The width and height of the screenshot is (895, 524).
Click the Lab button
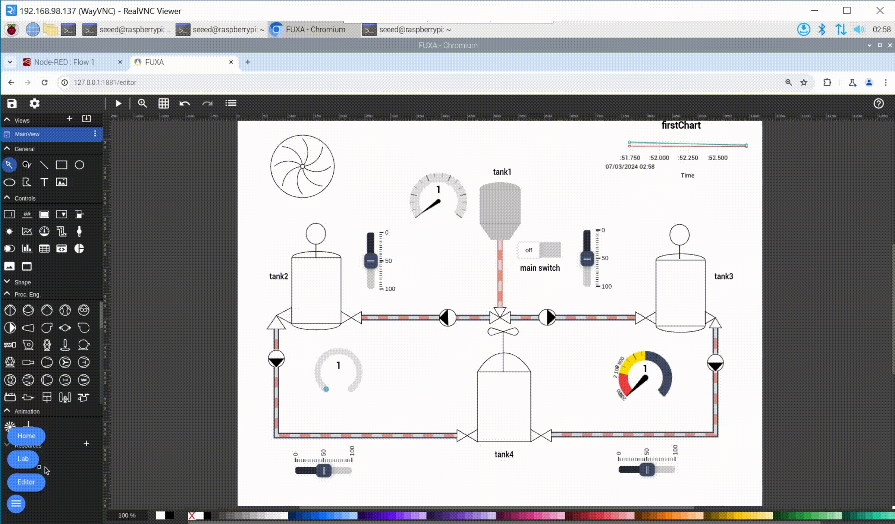[23, 459]
